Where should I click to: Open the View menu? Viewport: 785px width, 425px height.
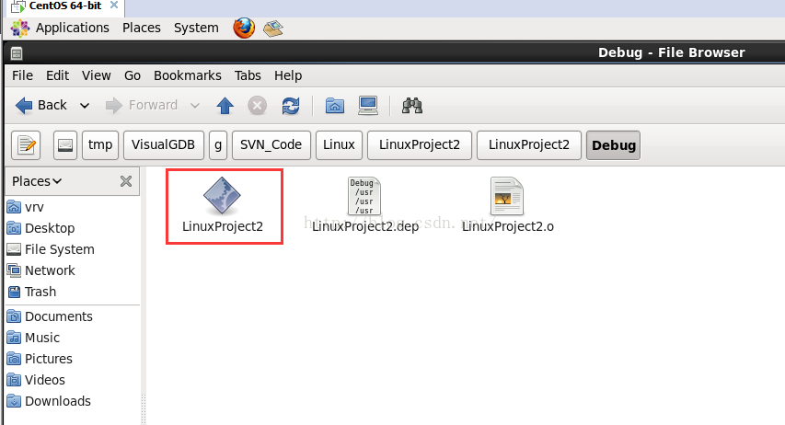coord(96,75)
